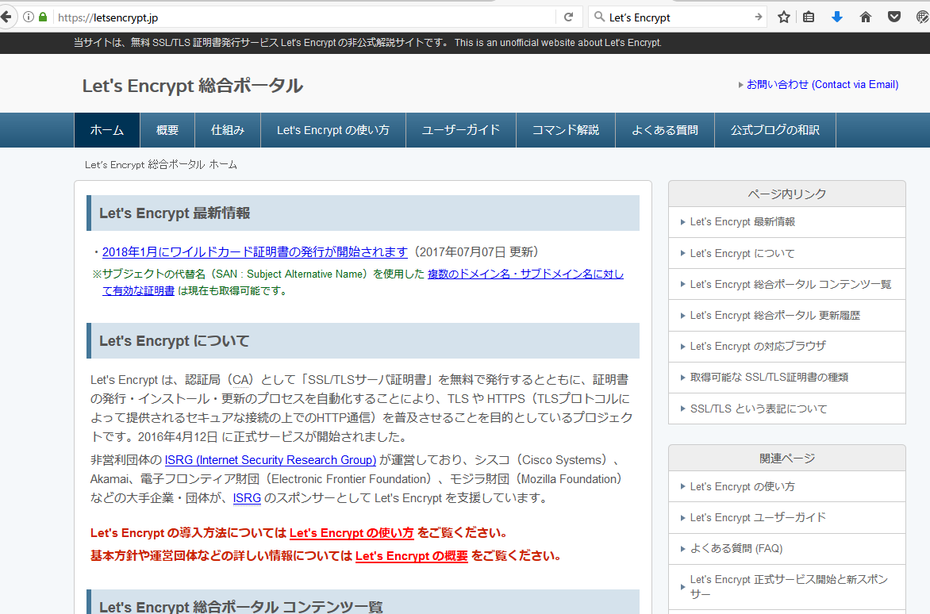930x614 pixels.
Task: Jump to Let's Encrypt の対応ブラウザ sidebar link
Action: [x=758, y=346]
